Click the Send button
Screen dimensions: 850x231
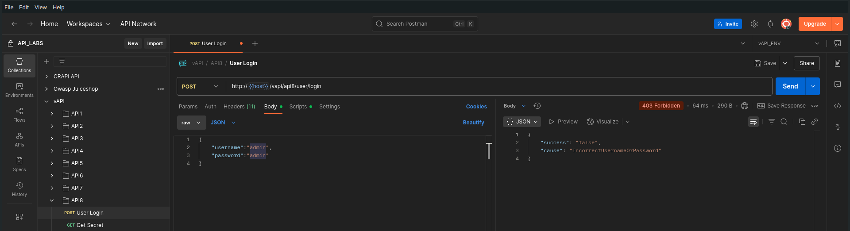click(790, 86)
